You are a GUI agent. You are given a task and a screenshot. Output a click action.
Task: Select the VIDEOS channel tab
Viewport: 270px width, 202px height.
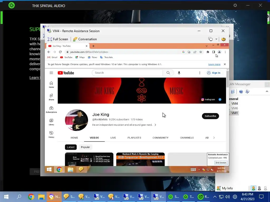click(94, 138)
